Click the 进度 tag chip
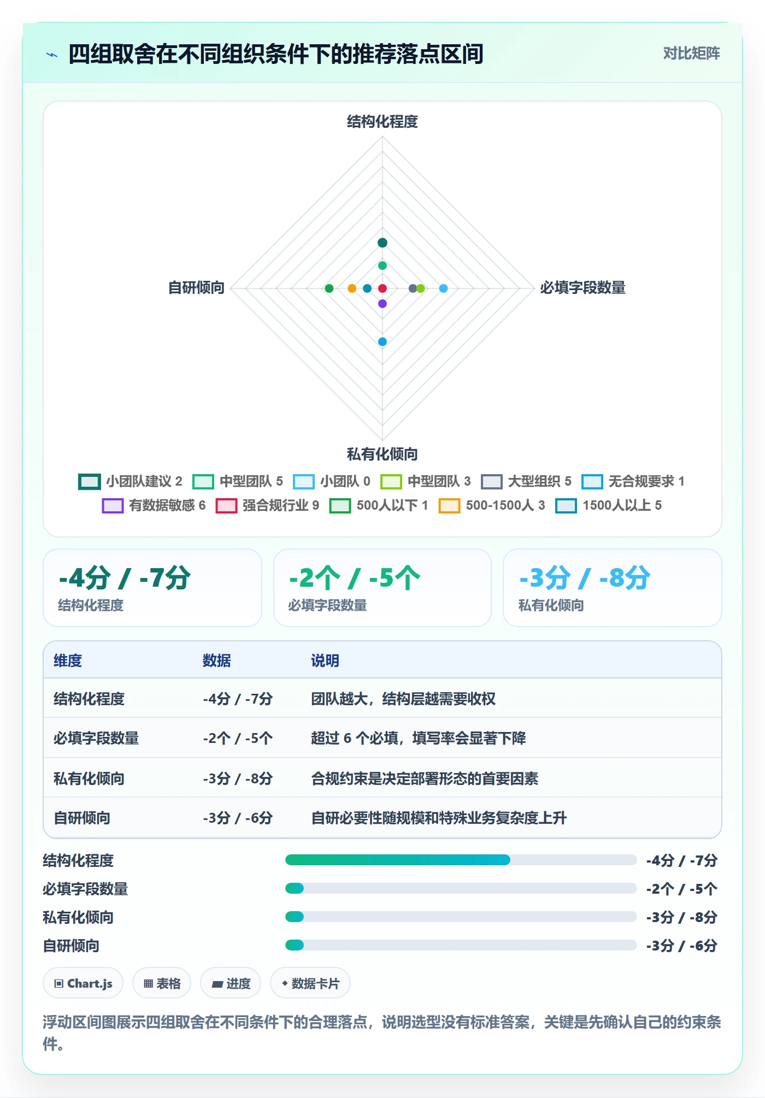 click(x=231, y=983)
